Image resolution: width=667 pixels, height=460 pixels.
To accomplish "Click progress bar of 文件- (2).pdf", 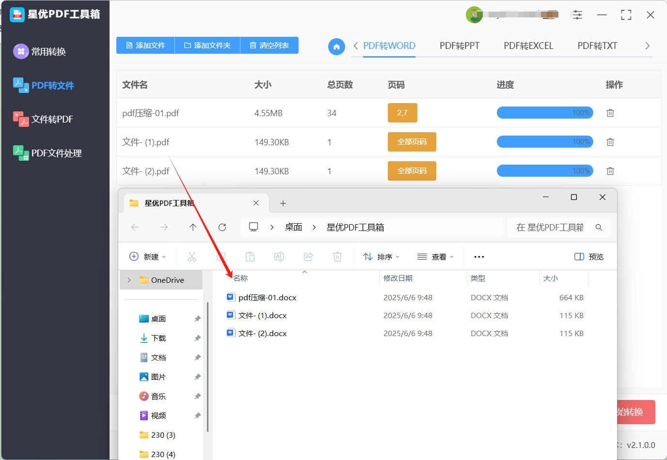I will click(x=545, y=171).
